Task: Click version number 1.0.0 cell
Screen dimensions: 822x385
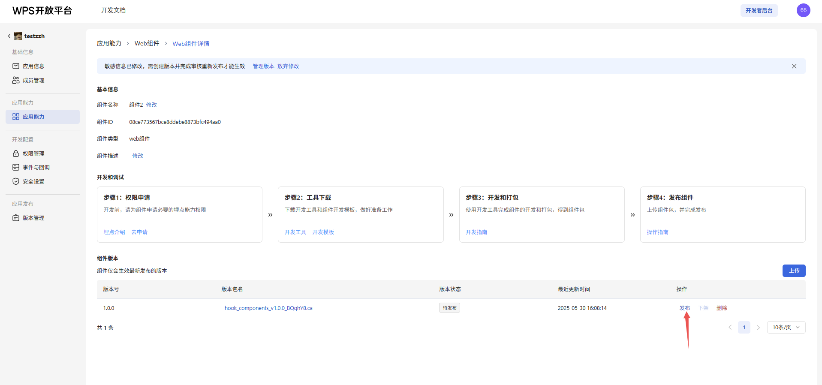Action: coord(108,308)
